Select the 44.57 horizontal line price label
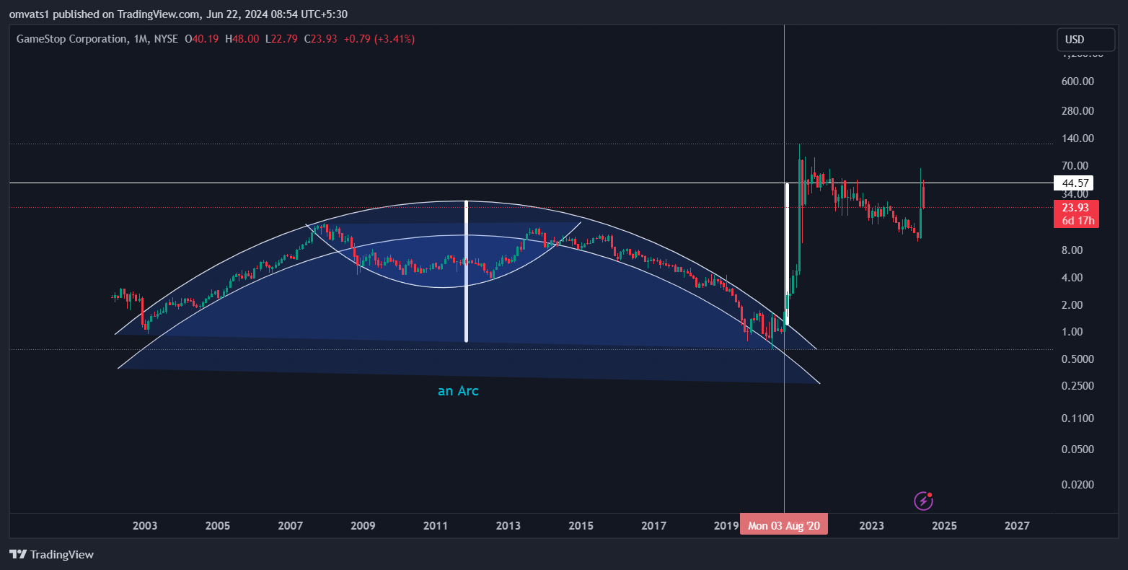The height and width of the screenshot is (570, 1128). [x=1072, y=183]
